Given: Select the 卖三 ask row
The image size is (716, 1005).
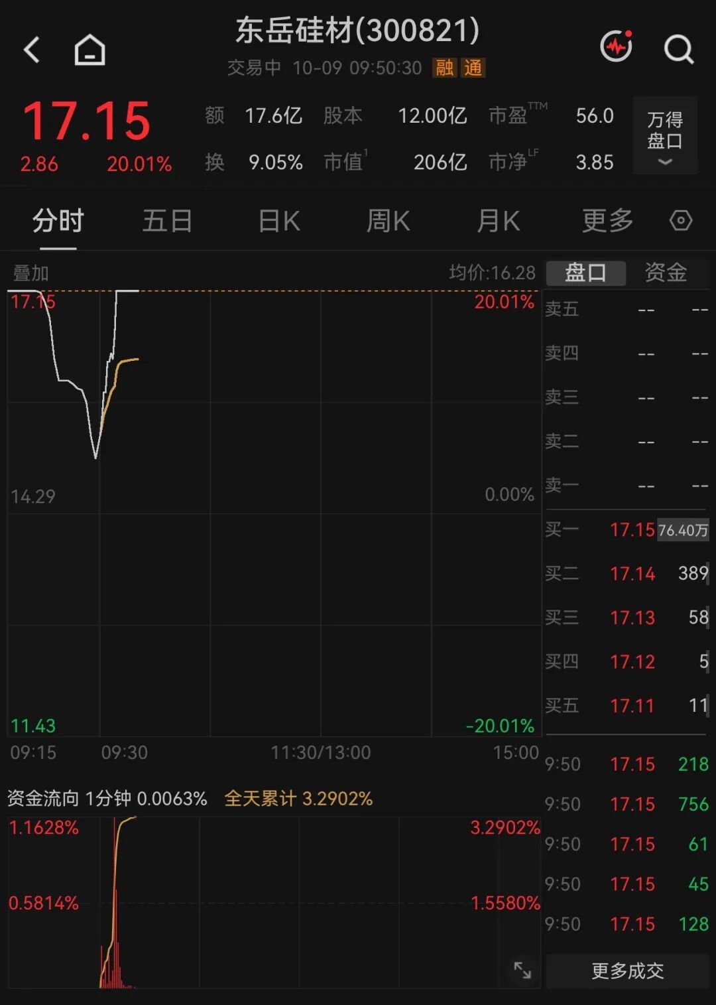Looking at the screenshot, I should pos(627,397).
